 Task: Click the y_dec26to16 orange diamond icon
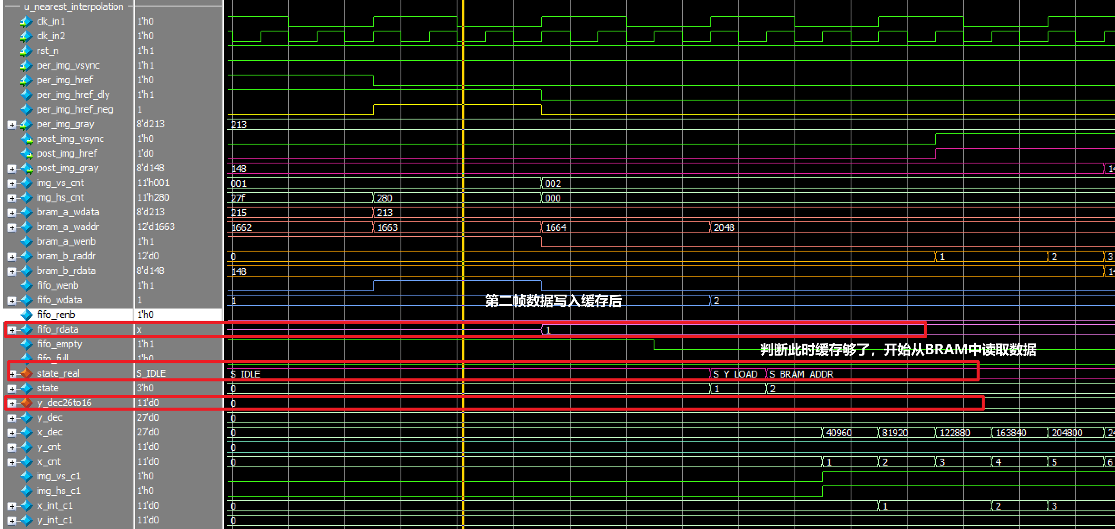pos(27,403)
